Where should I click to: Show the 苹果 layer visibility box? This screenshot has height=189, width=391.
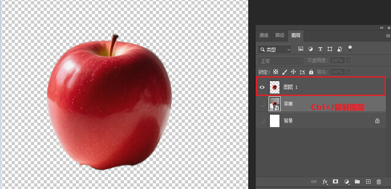point(262,104)
